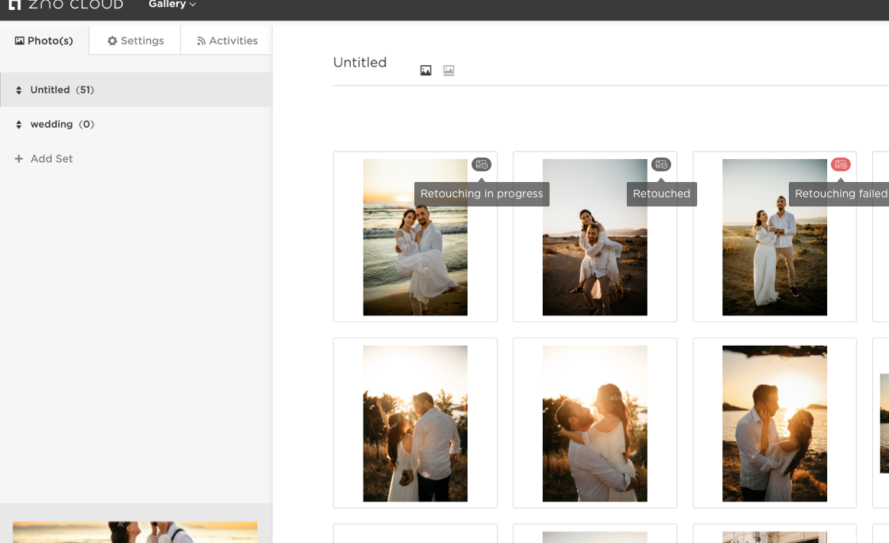
Task: Click the gallery cover image in sidebar
Action: point(135,532)
